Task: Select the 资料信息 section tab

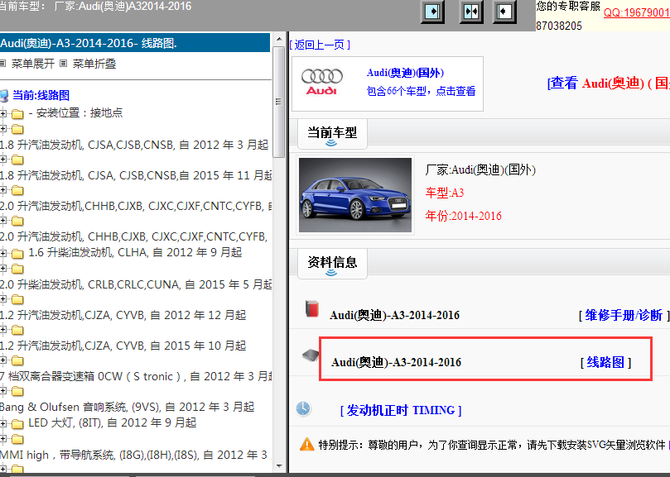Action: (x=332, y=263)
